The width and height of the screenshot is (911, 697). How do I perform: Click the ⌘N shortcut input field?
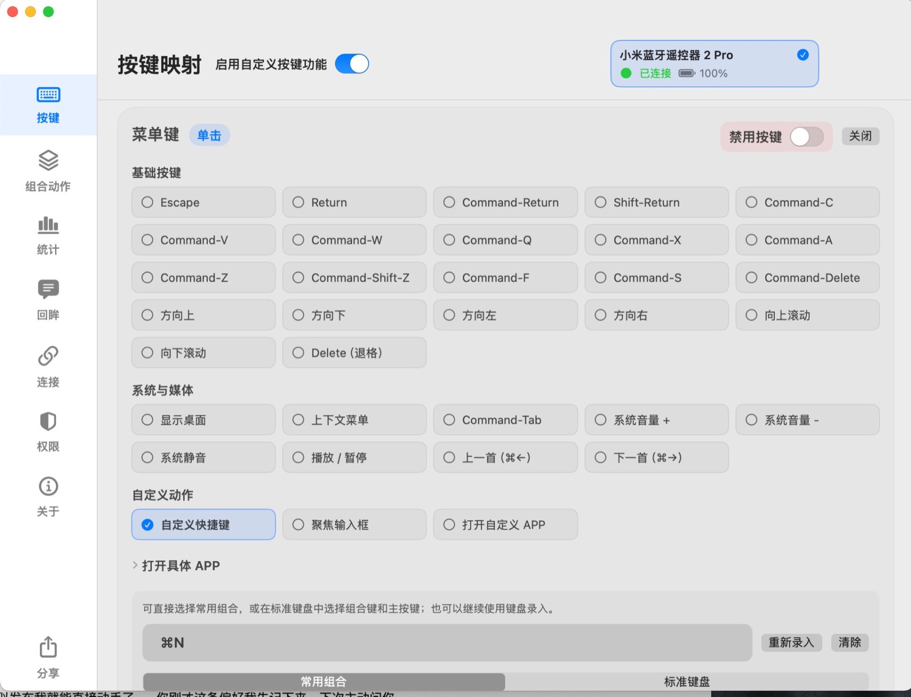(x=447, y=643)
